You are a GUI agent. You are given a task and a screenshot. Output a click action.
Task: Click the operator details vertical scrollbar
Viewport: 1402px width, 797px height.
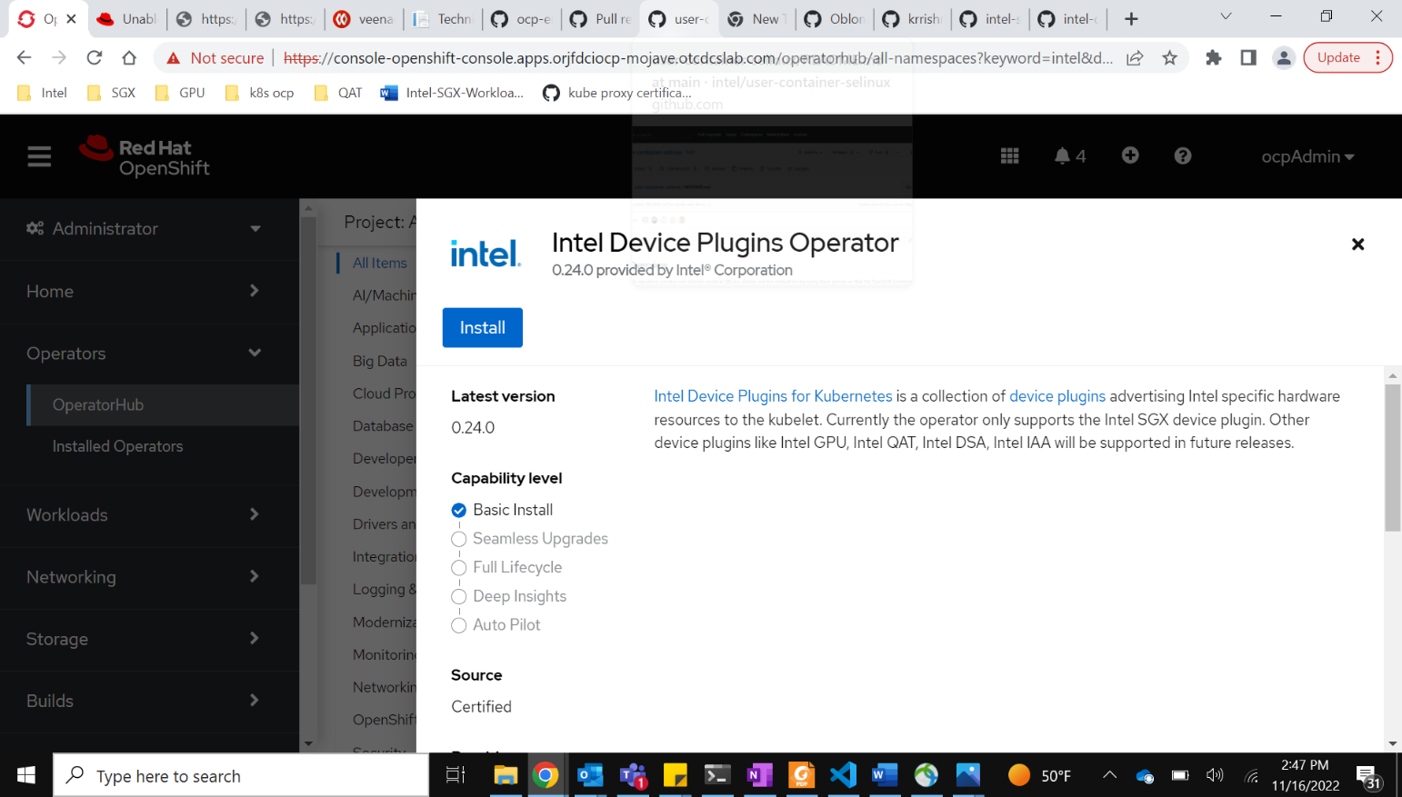click(x=1392, y=457)
